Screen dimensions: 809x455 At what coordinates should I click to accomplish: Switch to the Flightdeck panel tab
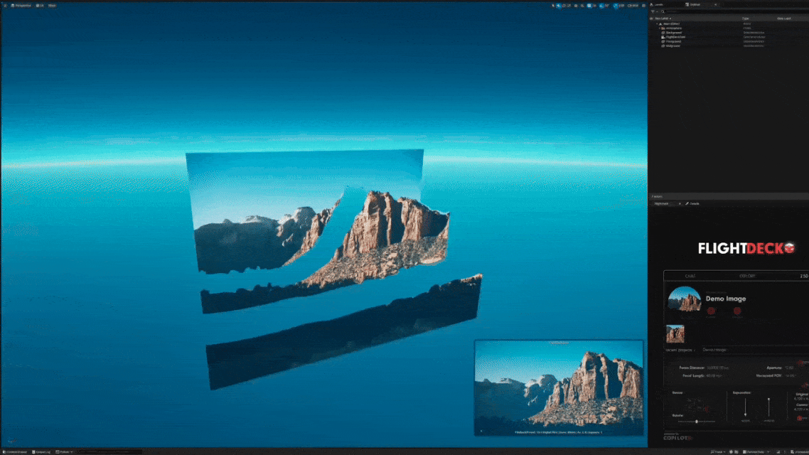point(661,204)
